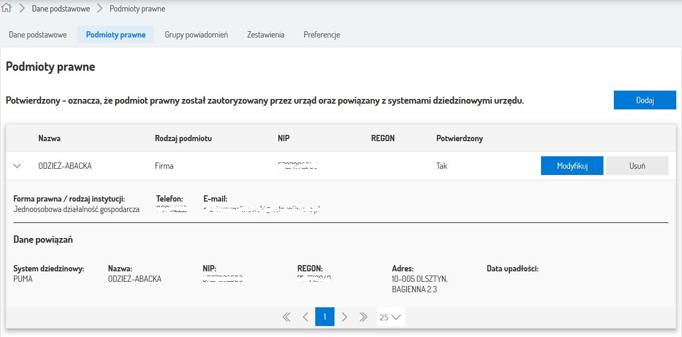Go to the next page arrow
Image resolution: width=682 pixels, height=337 pixels.
[344, 317]
